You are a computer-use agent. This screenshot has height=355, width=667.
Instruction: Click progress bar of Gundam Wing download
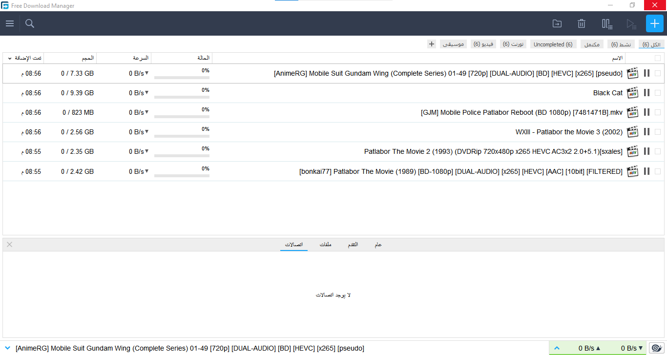[x=182, y=77]
